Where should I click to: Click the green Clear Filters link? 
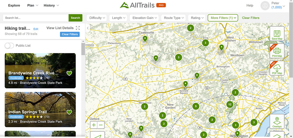coord(251,18)
